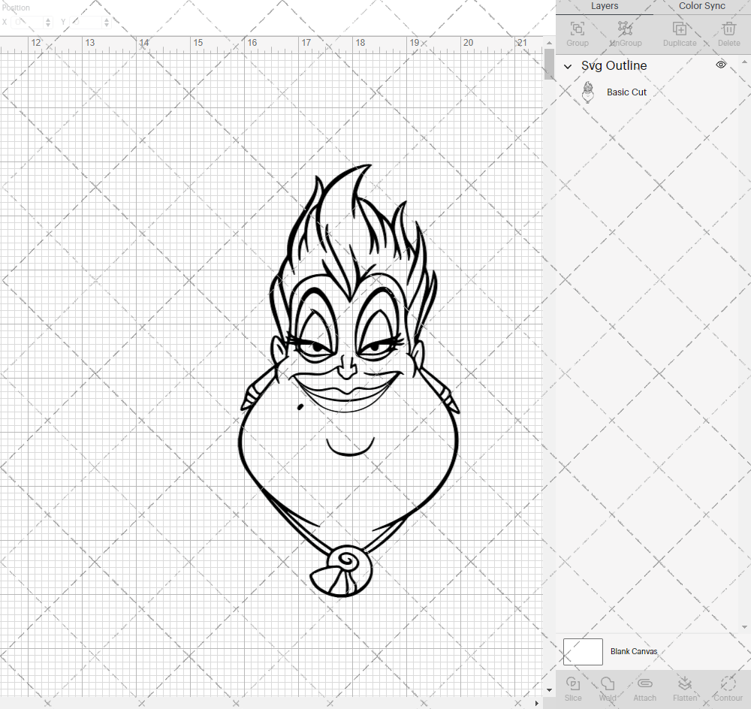751x709 pixels.
Task: Select the Basic Cut layer
Action: [626, 92]
